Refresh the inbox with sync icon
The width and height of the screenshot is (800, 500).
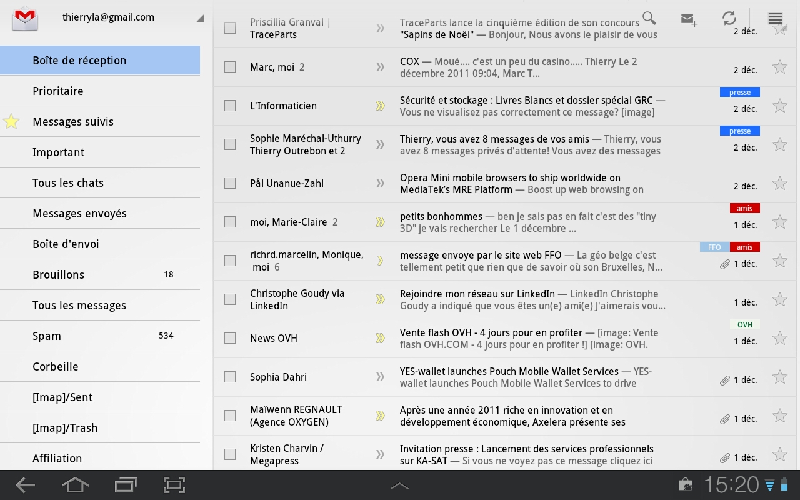click(729, 18)
